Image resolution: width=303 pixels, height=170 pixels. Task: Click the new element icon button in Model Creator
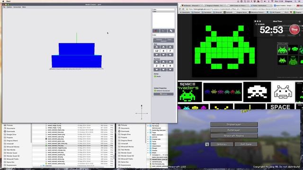point(156,31)
